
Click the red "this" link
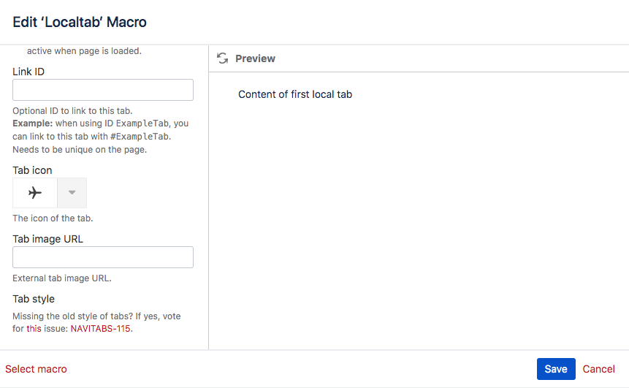coord(34,329)
